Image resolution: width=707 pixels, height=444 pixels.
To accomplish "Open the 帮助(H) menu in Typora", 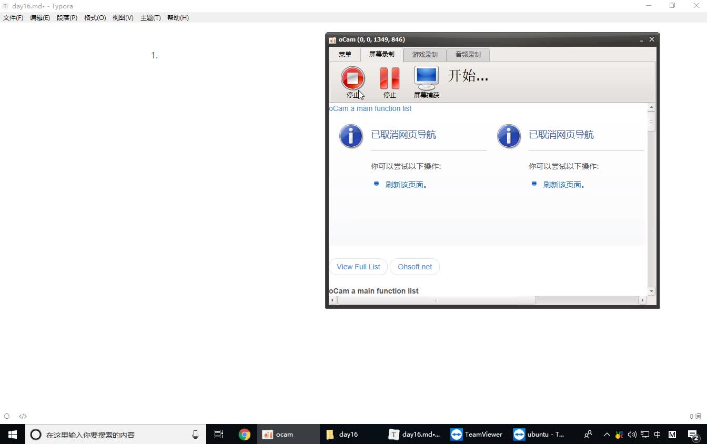I will pyautogui.click(x=178, y=18).
